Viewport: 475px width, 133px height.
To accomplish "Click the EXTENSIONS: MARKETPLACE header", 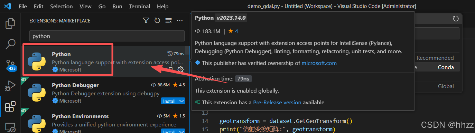I will 60,21.
